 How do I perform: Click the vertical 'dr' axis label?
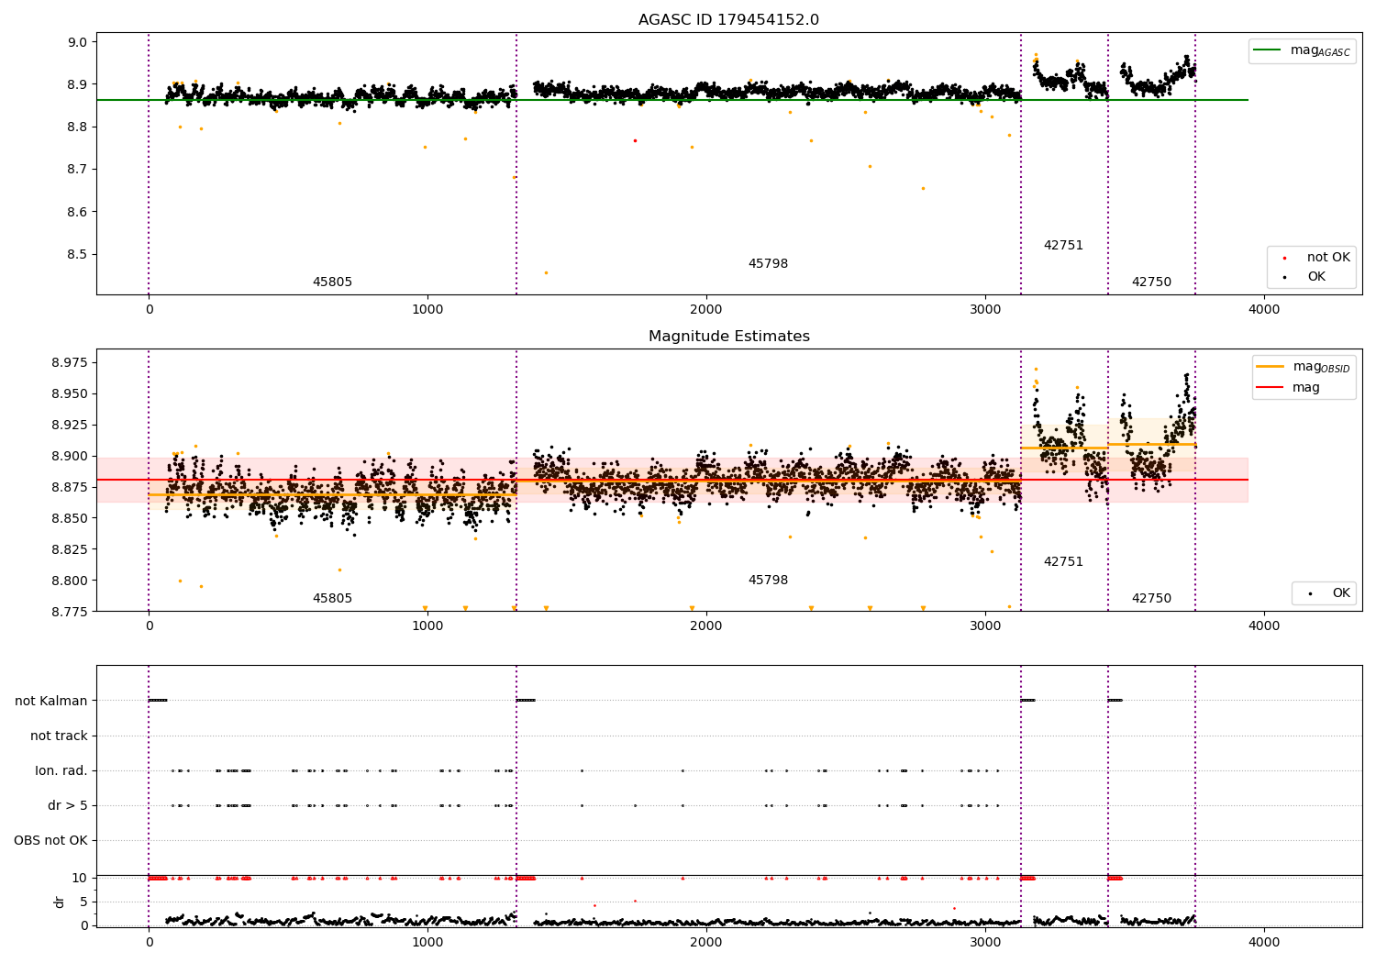(60, 902)
